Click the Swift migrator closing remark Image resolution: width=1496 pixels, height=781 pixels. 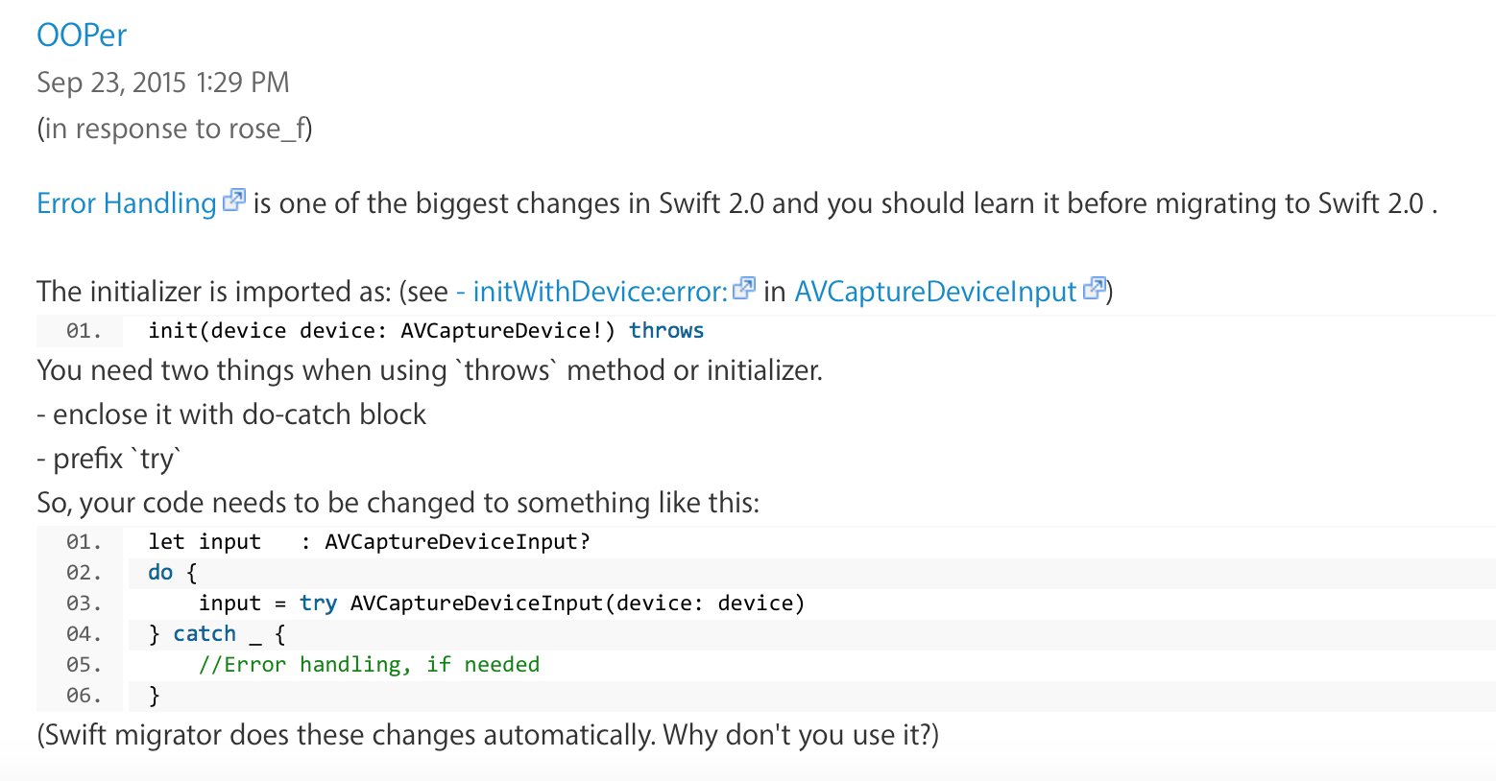pos(488,735)
